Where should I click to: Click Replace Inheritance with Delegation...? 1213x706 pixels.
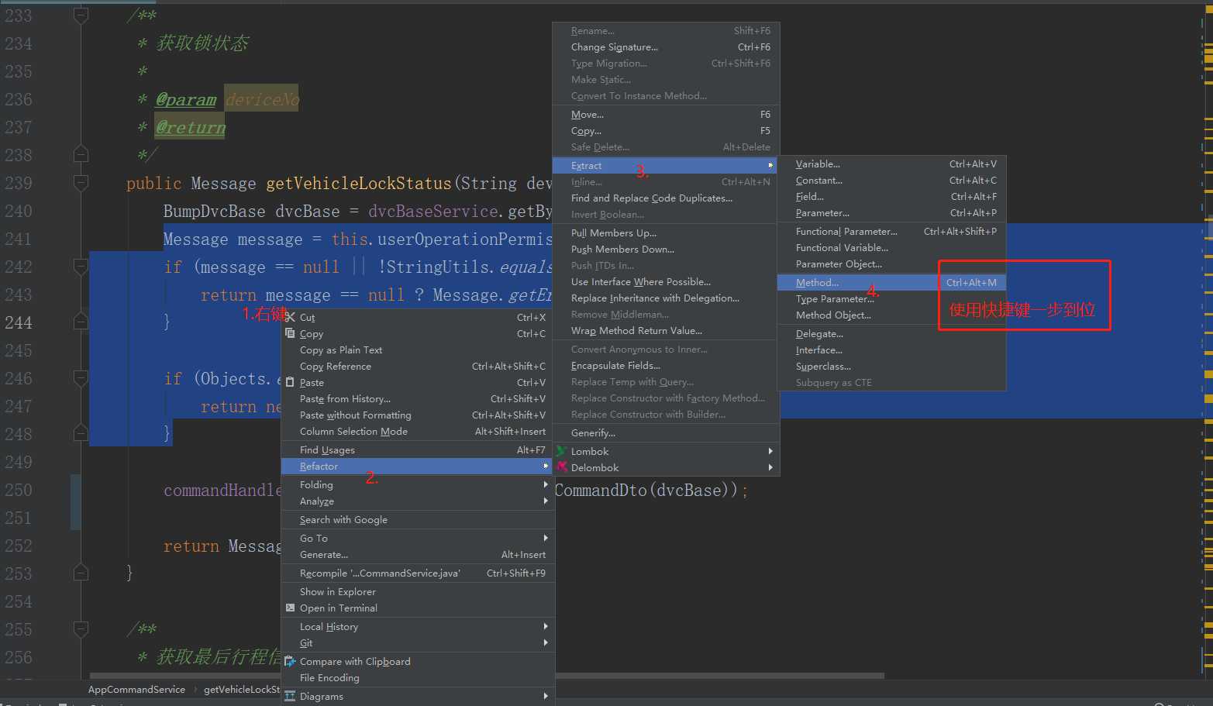point(666,298)
